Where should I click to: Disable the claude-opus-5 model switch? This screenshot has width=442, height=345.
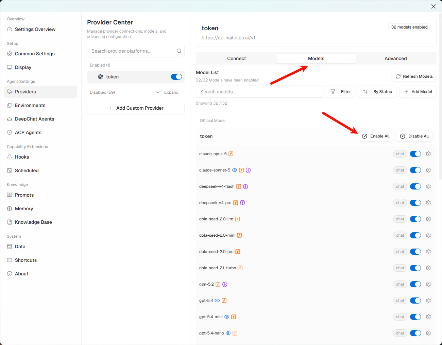pyautogui.click(x=415, y=154)
